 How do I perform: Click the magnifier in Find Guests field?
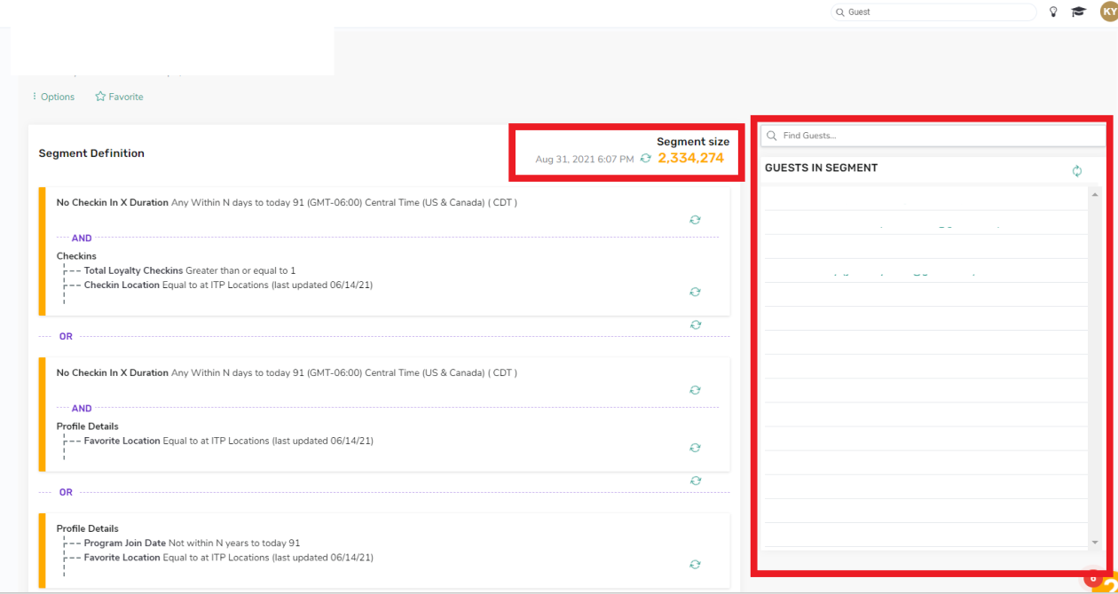tap(771, 135)
